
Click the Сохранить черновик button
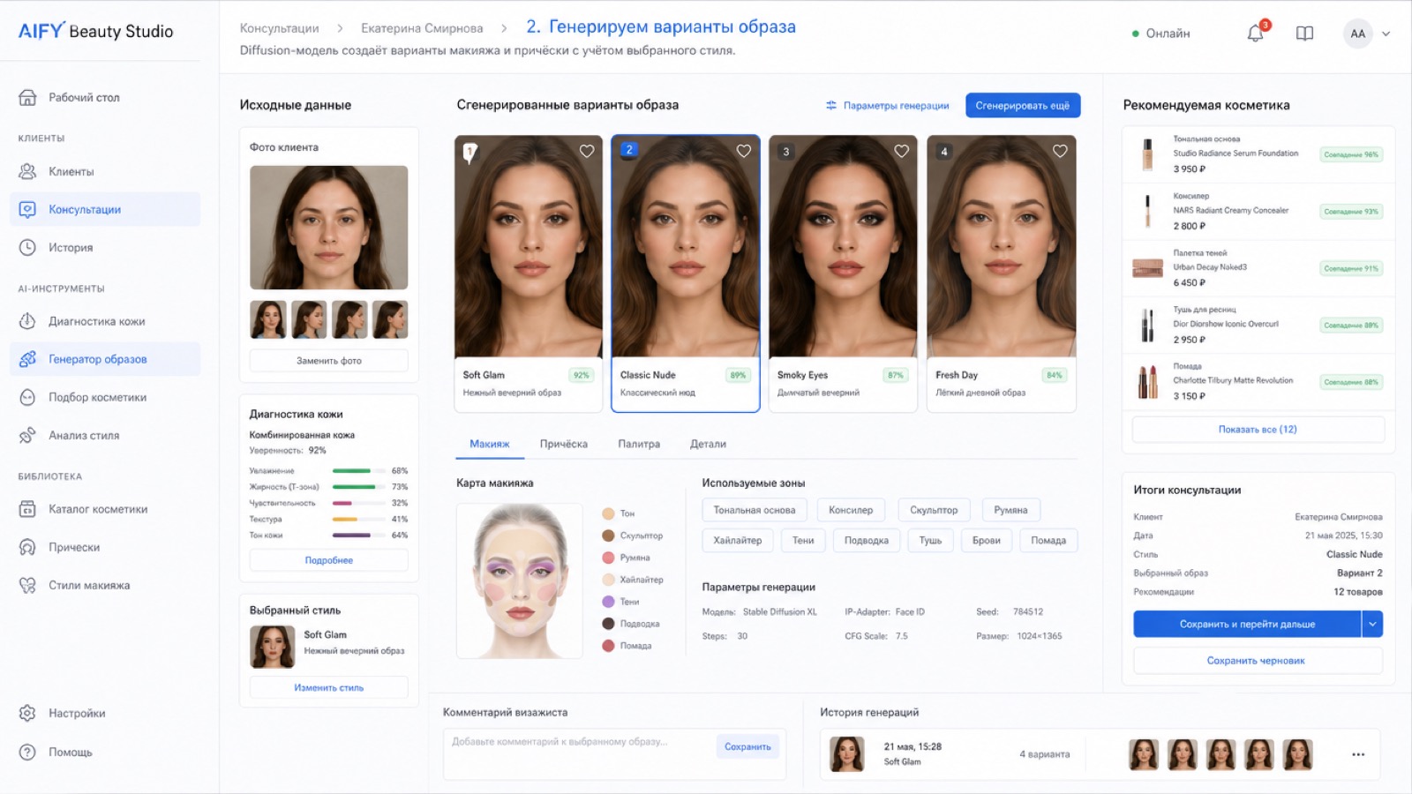click(x=1258, y=661)
